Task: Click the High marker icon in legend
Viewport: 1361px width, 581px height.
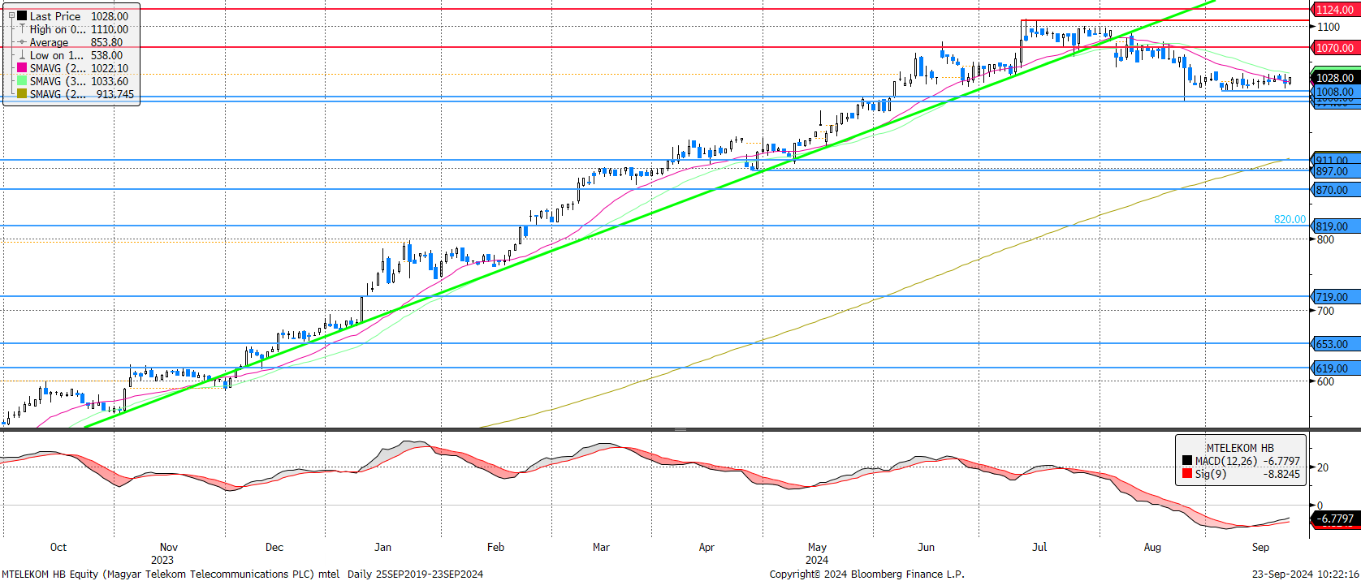Action: pyautogui.click(x=22, y=28)
